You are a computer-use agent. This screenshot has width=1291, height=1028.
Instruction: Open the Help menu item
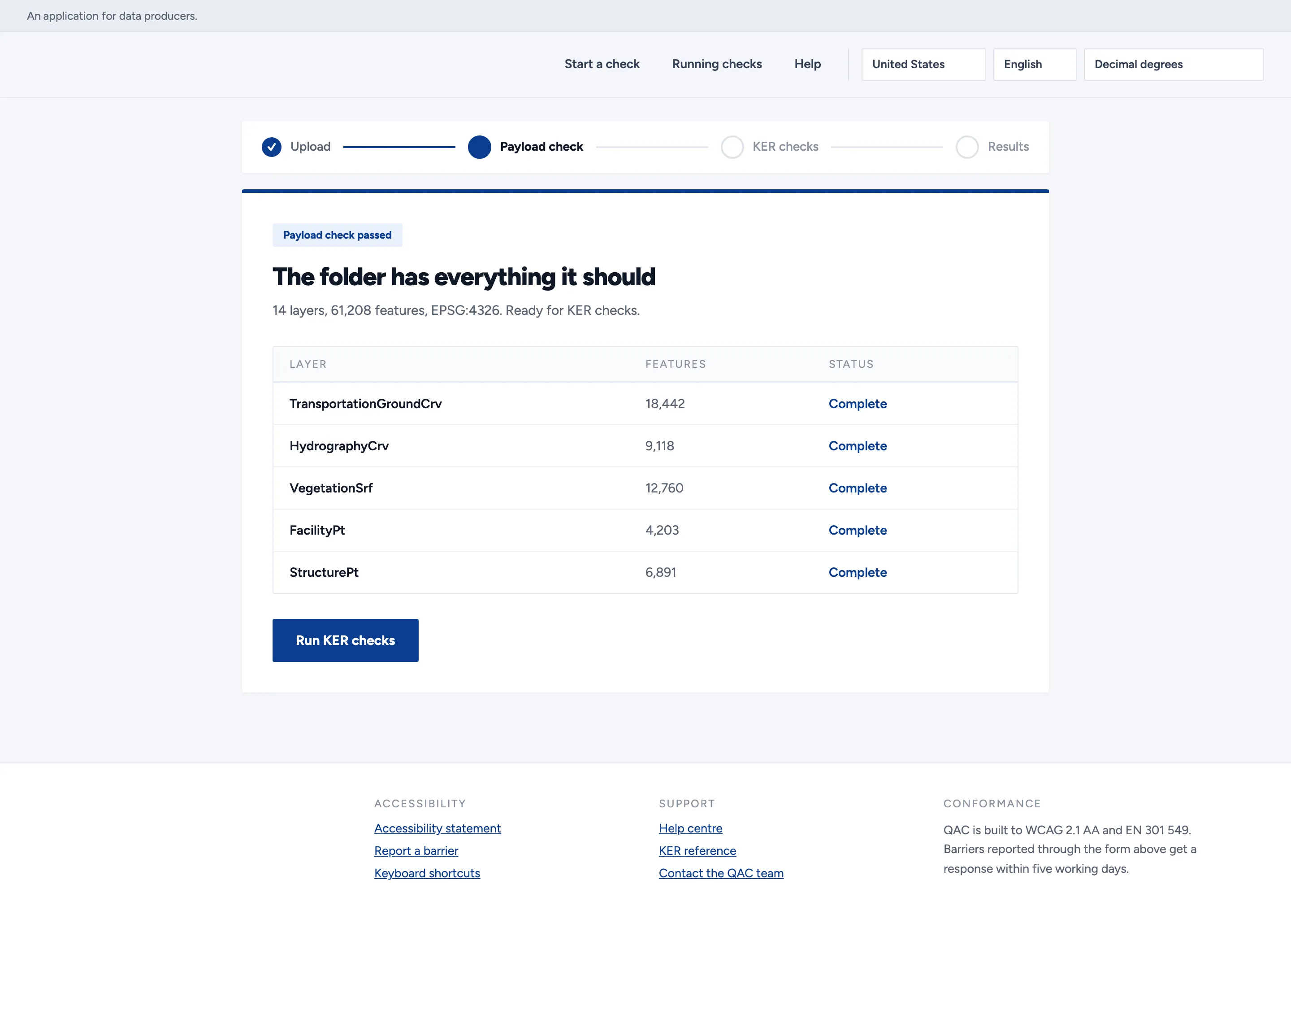[x=807, y=64]
